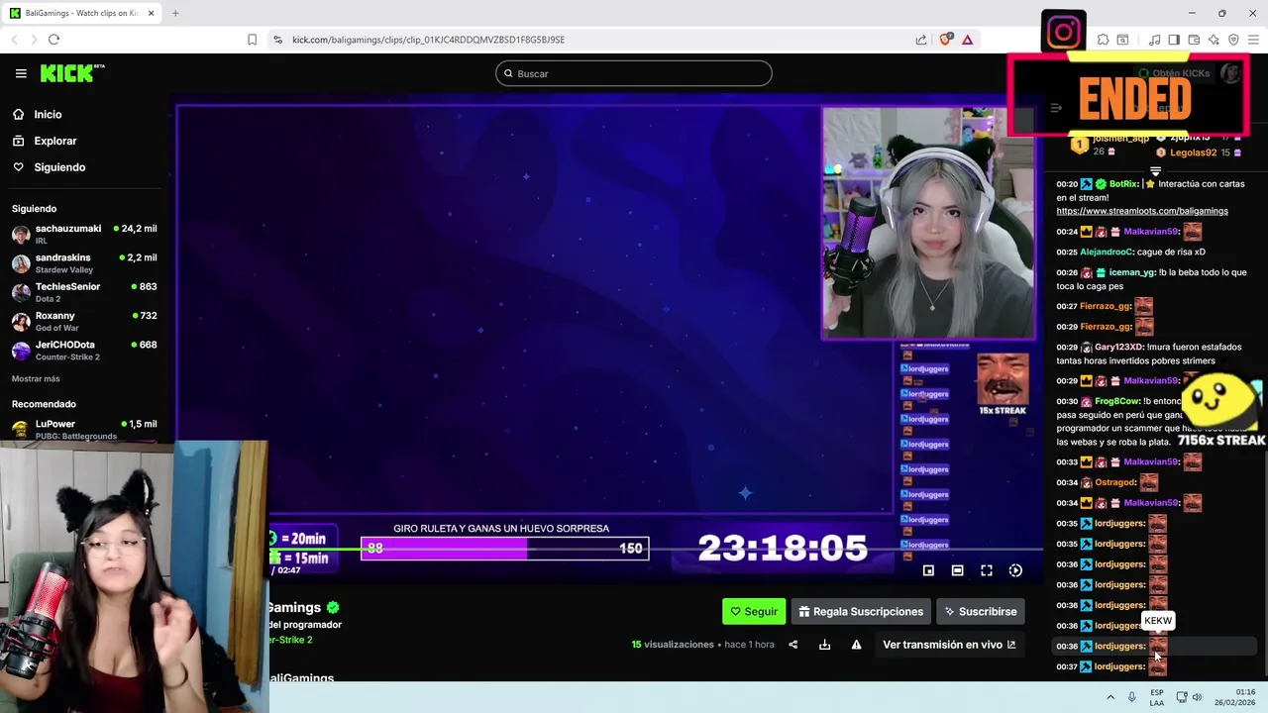Report the clip with warning icon

pyautogui.click(x=856, y=645)
